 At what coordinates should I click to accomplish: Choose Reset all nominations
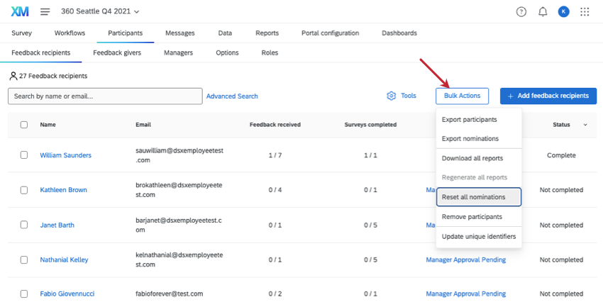pos(479,197)
